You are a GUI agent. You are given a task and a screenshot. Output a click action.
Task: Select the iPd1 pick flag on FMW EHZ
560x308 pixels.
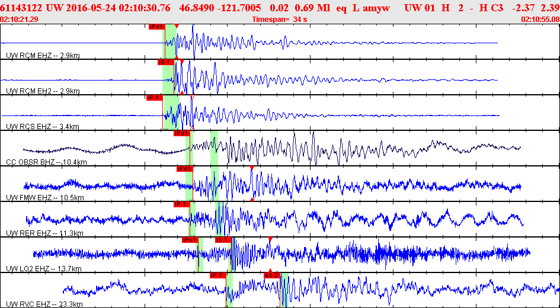185,169
